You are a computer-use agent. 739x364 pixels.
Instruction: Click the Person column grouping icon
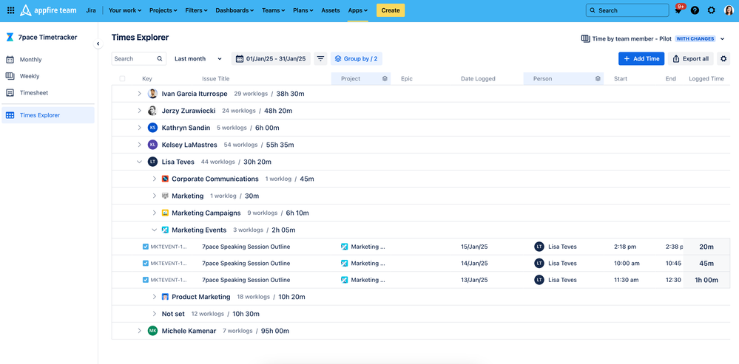[598, 79]
